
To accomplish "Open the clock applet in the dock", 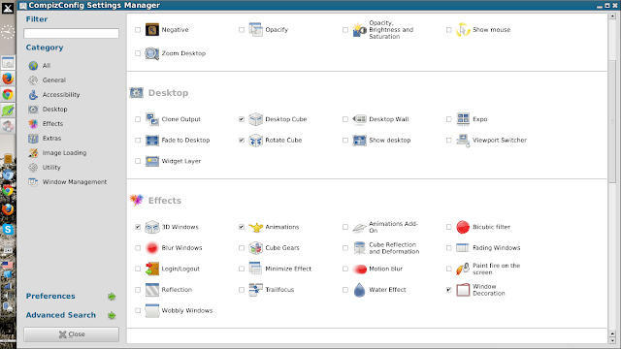I will [x=8, y=32].
